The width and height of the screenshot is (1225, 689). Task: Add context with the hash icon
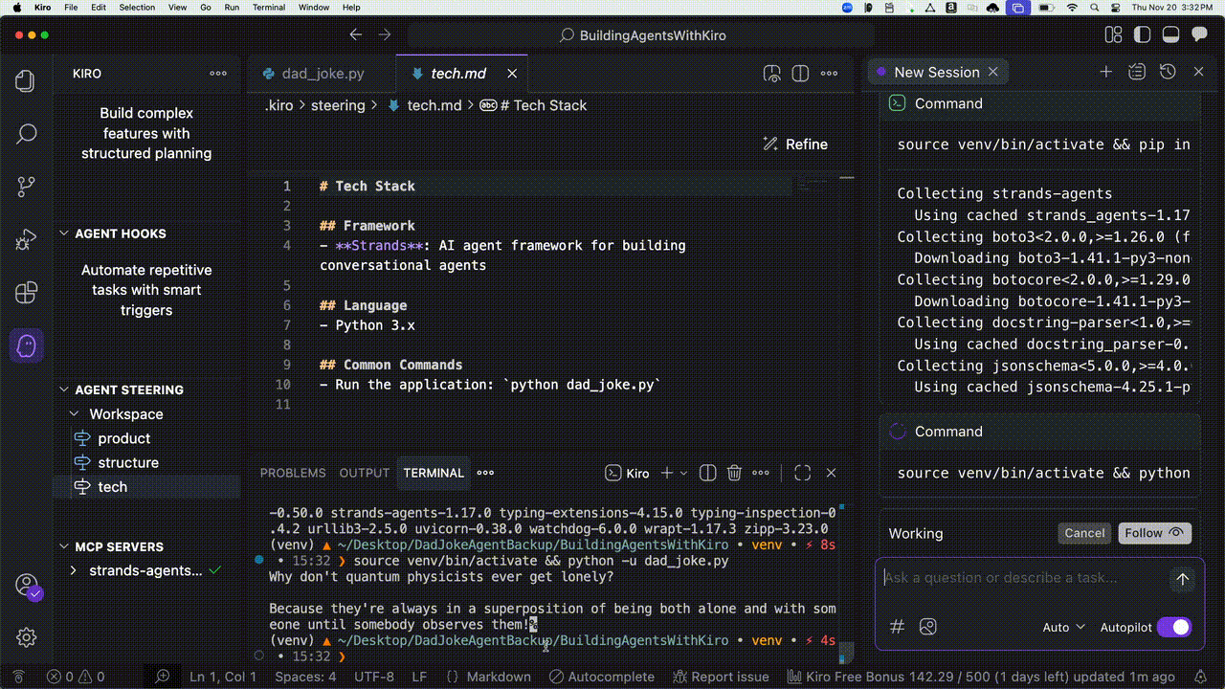[x=898, y=627]
